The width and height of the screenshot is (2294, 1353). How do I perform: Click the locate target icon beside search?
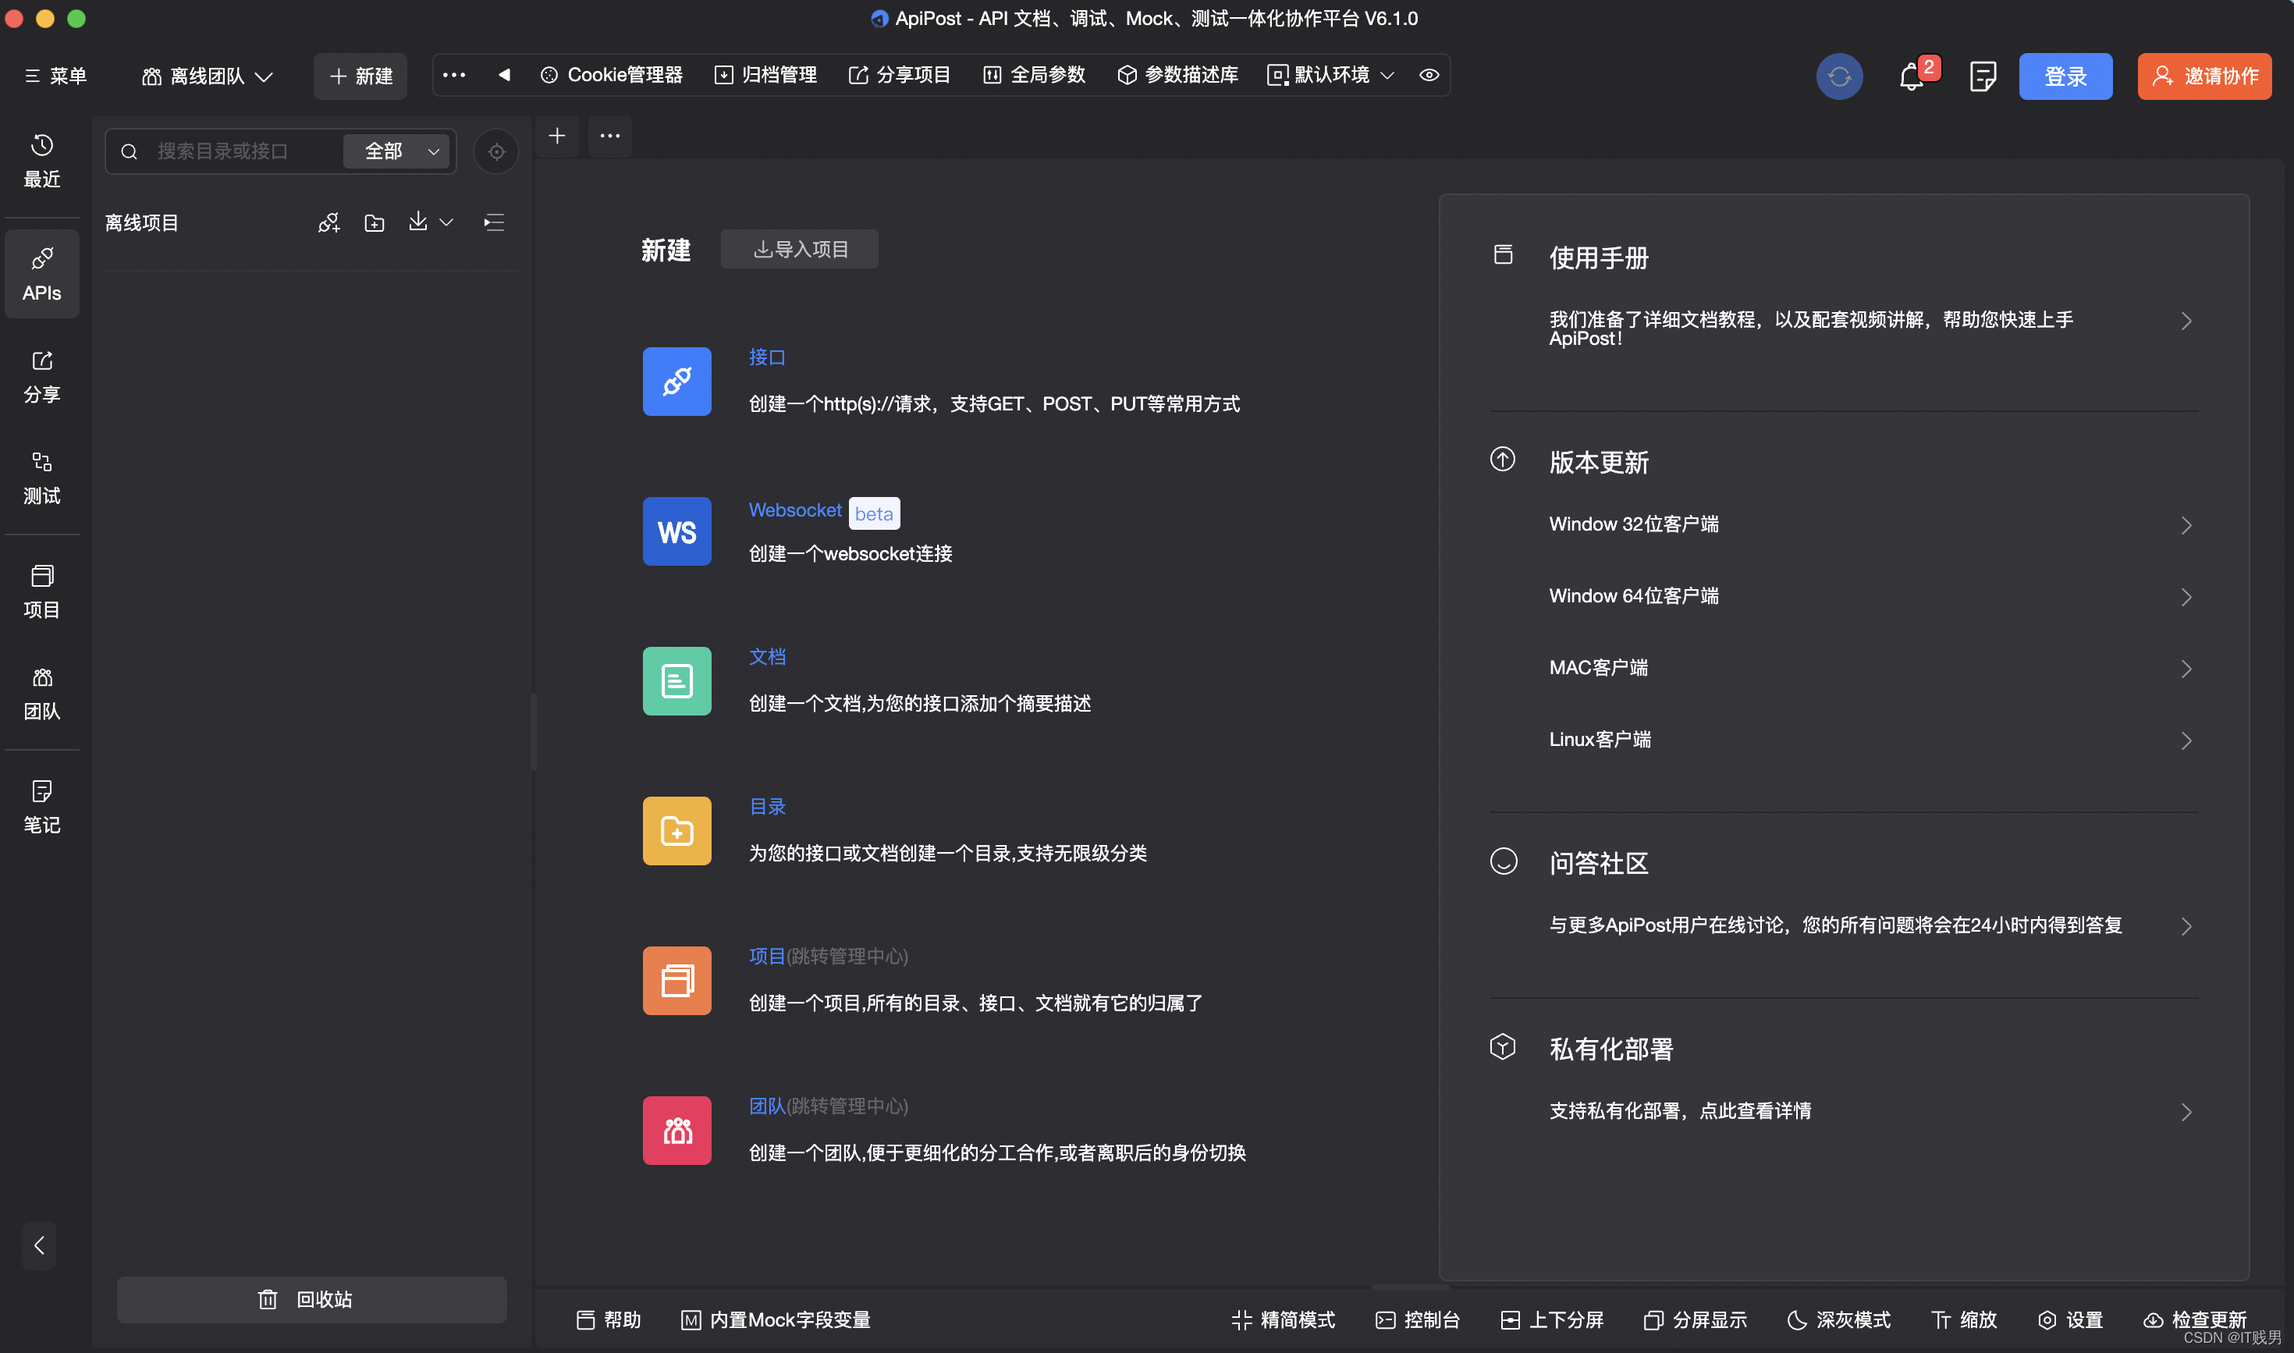point(496,151)
